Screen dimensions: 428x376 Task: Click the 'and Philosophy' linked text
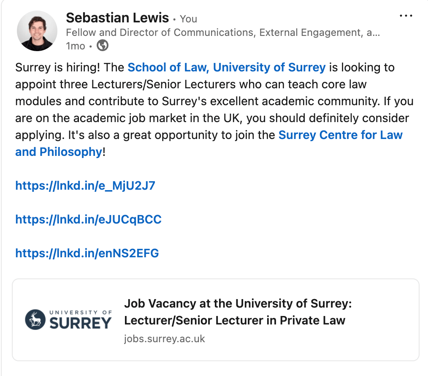click(x=59, y=152)
